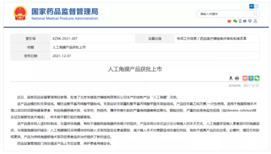The height and width of the screenshot is (154, 271).
Task: Switch the language to En (English)
Action: [256, 6]
